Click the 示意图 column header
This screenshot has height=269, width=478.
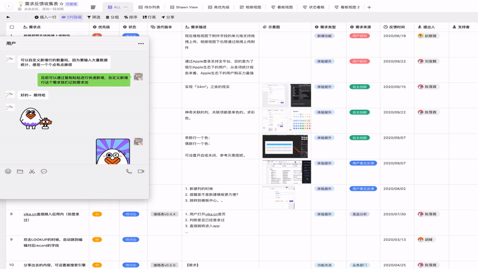(285, 27)
